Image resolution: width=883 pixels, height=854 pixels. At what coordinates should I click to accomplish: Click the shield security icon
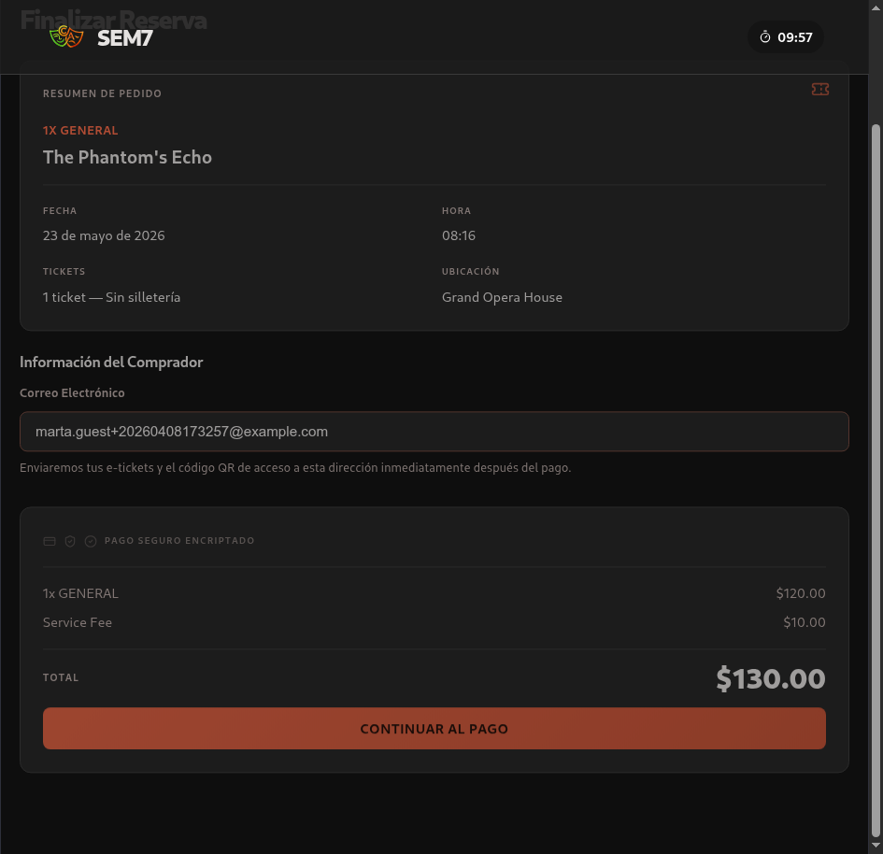tap(70, 541)
